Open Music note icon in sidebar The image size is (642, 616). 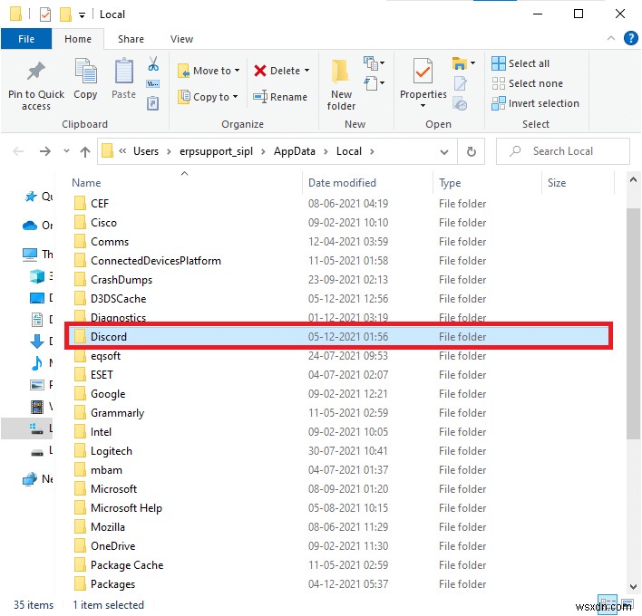click(x=37, y=363)
